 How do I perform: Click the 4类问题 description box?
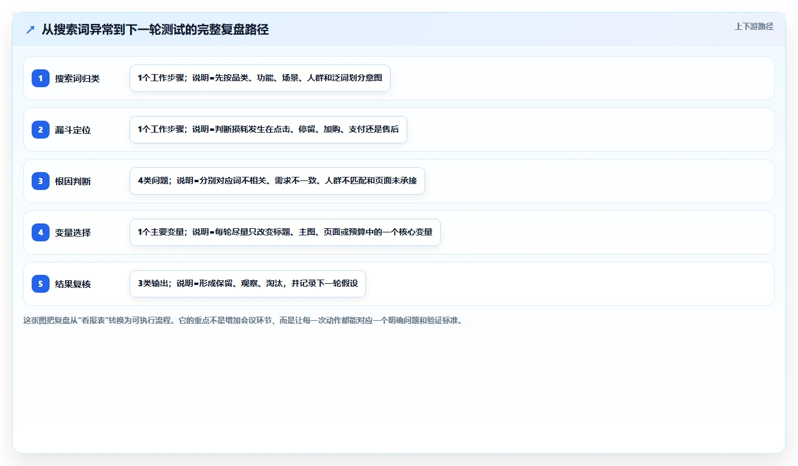[277, 181]
